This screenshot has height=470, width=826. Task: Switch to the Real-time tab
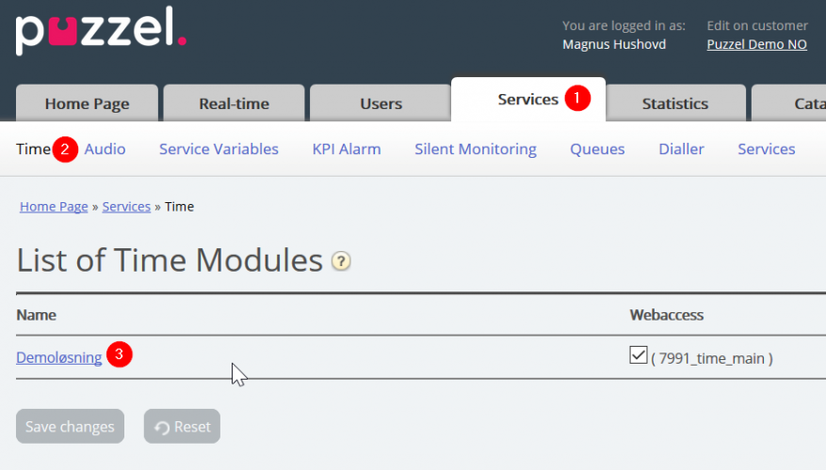234,103
